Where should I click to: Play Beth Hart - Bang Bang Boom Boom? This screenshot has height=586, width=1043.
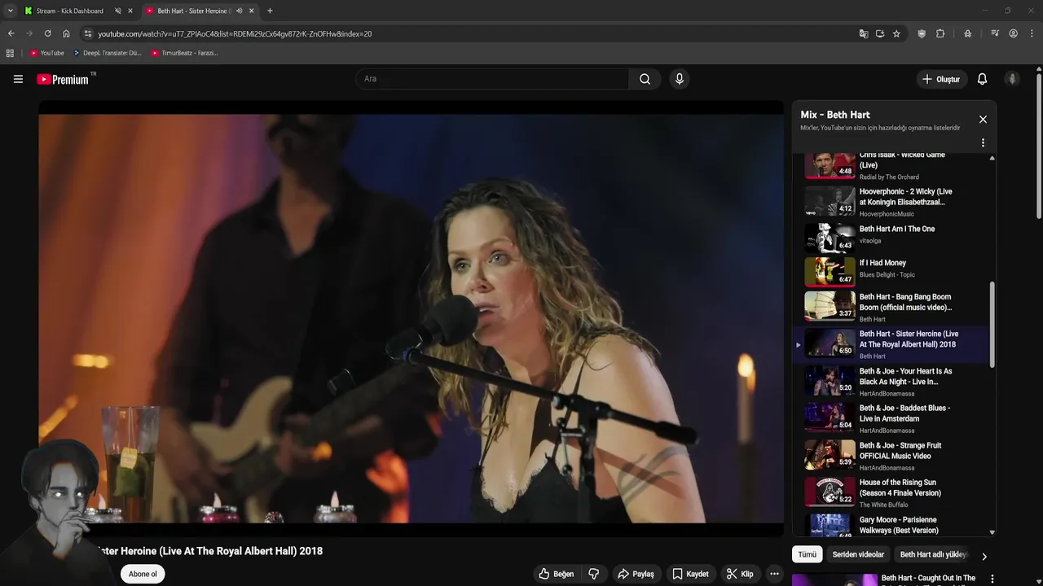click(893, 307)
